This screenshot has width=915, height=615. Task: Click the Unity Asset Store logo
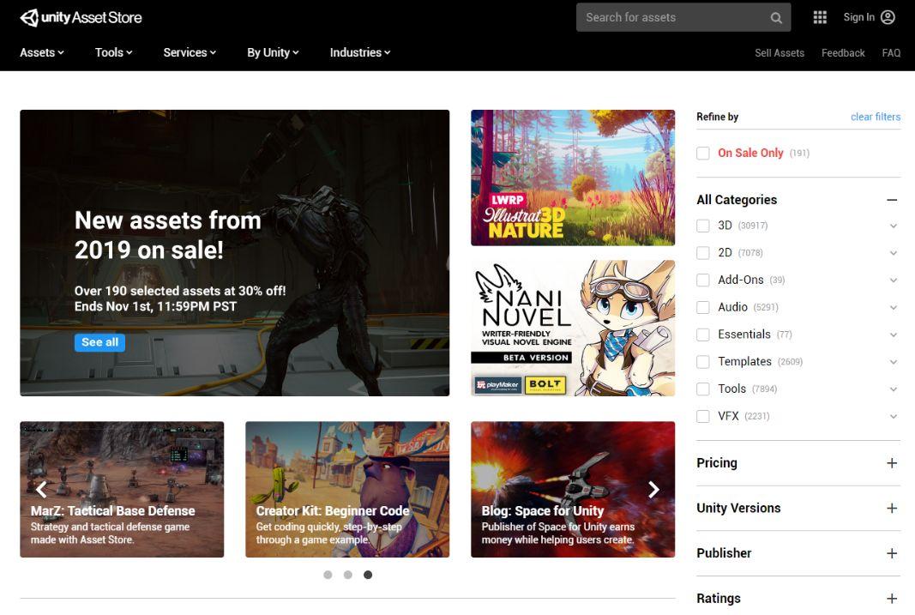[81, 17]
